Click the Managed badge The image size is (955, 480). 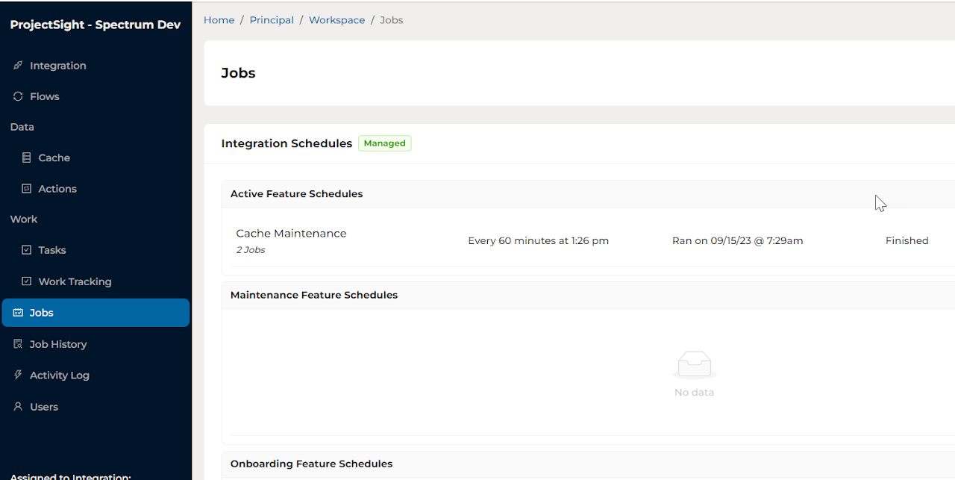point(385,143)
